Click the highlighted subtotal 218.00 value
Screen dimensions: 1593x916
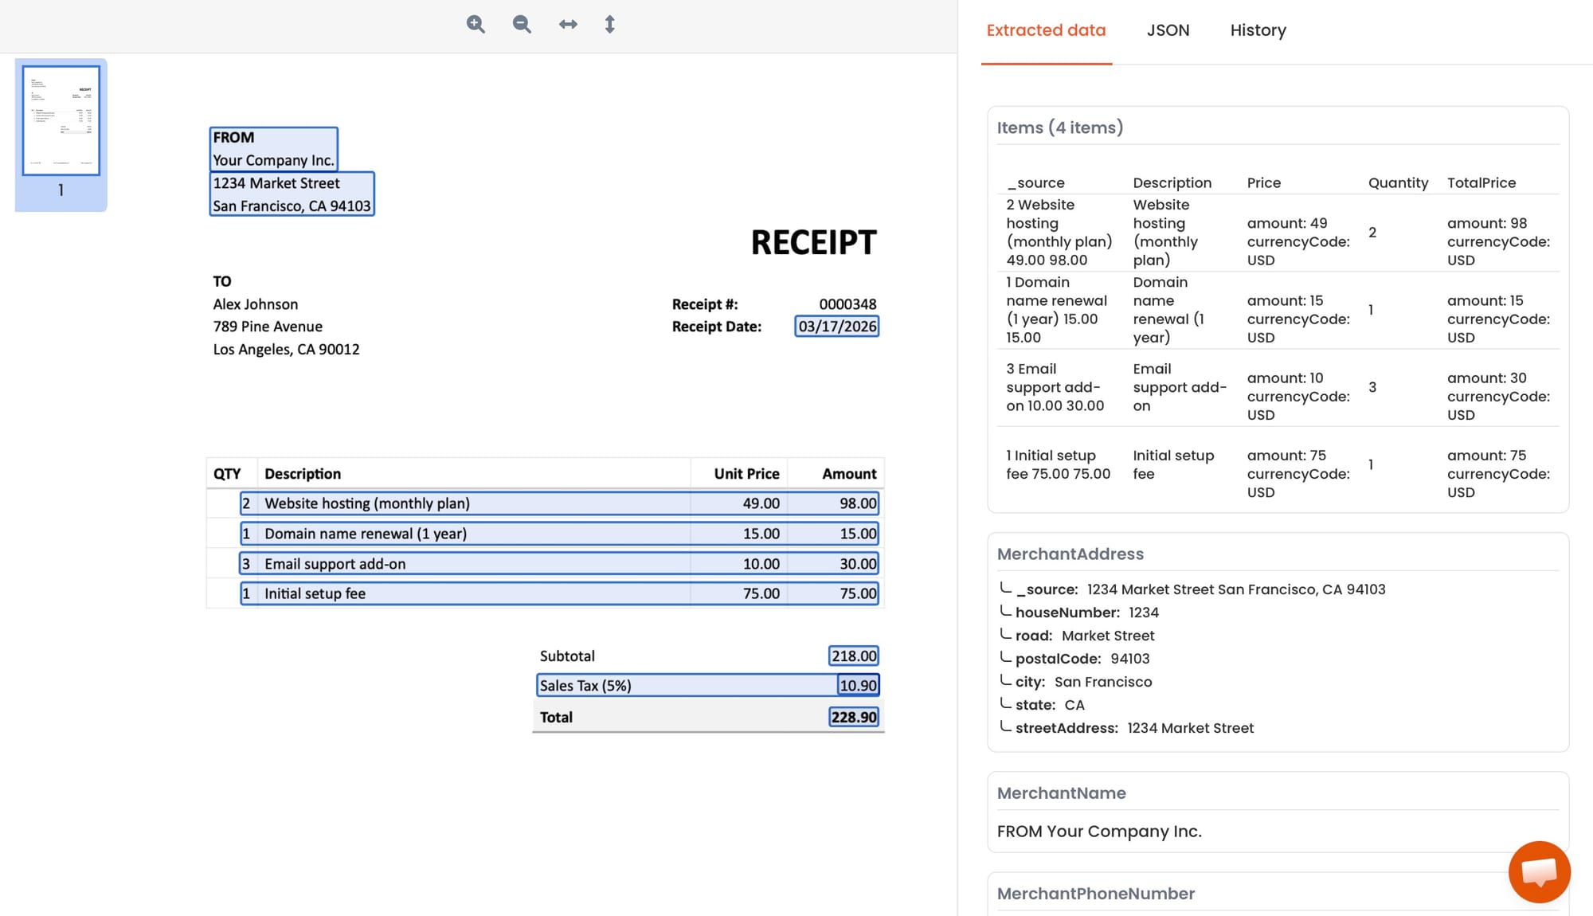[x=853, y=656]
